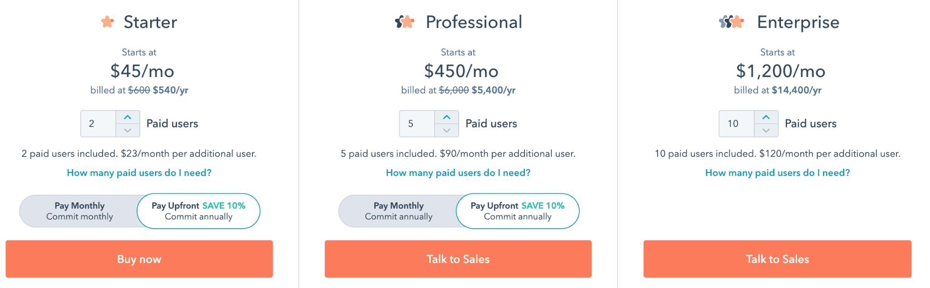Open Professional's paid users help link
This screenshot has width=930, height=288.
click(458, 173)
